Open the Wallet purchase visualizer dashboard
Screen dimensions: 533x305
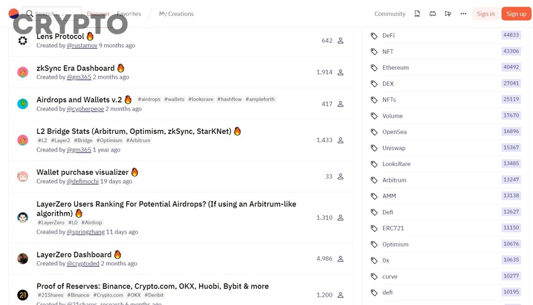coord(82,172)
